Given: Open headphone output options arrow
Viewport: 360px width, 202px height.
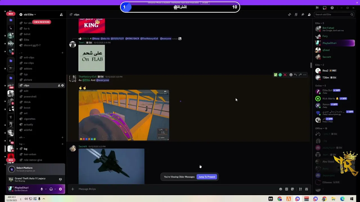Looking at the screenshot, I should (55, 189).
